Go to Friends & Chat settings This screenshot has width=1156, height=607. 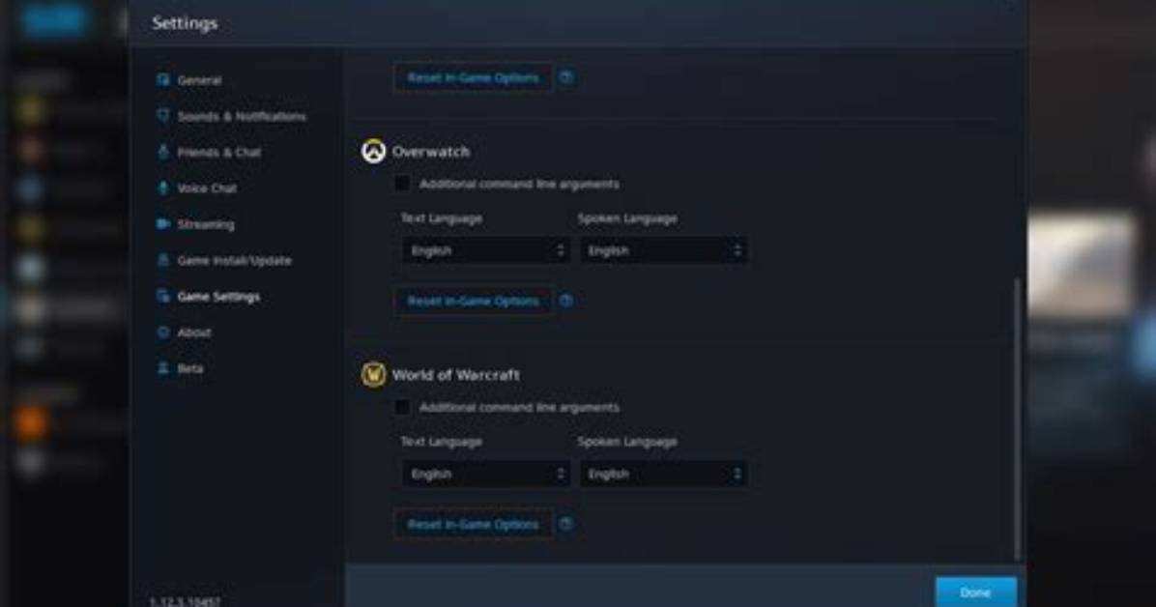[x=219, y=152]
